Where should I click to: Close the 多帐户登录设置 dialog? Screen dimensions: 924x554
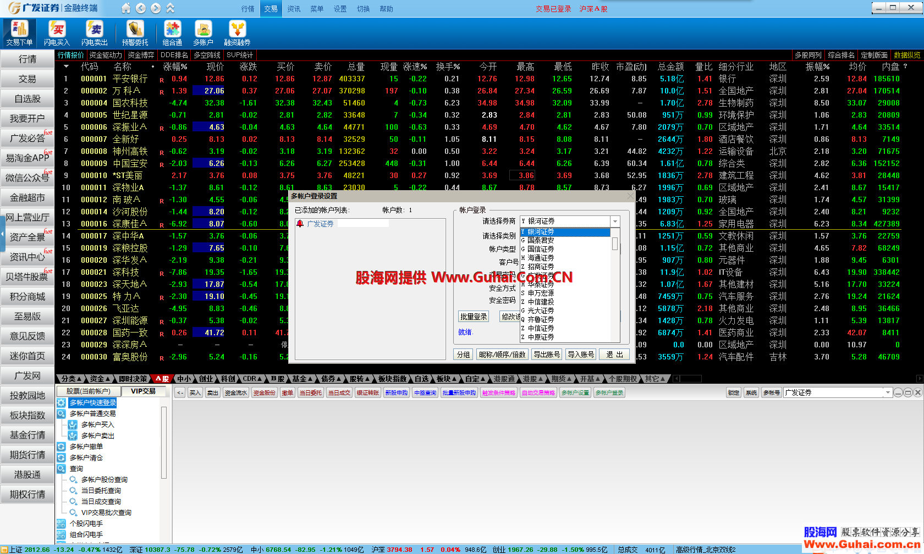pos(630,196)
